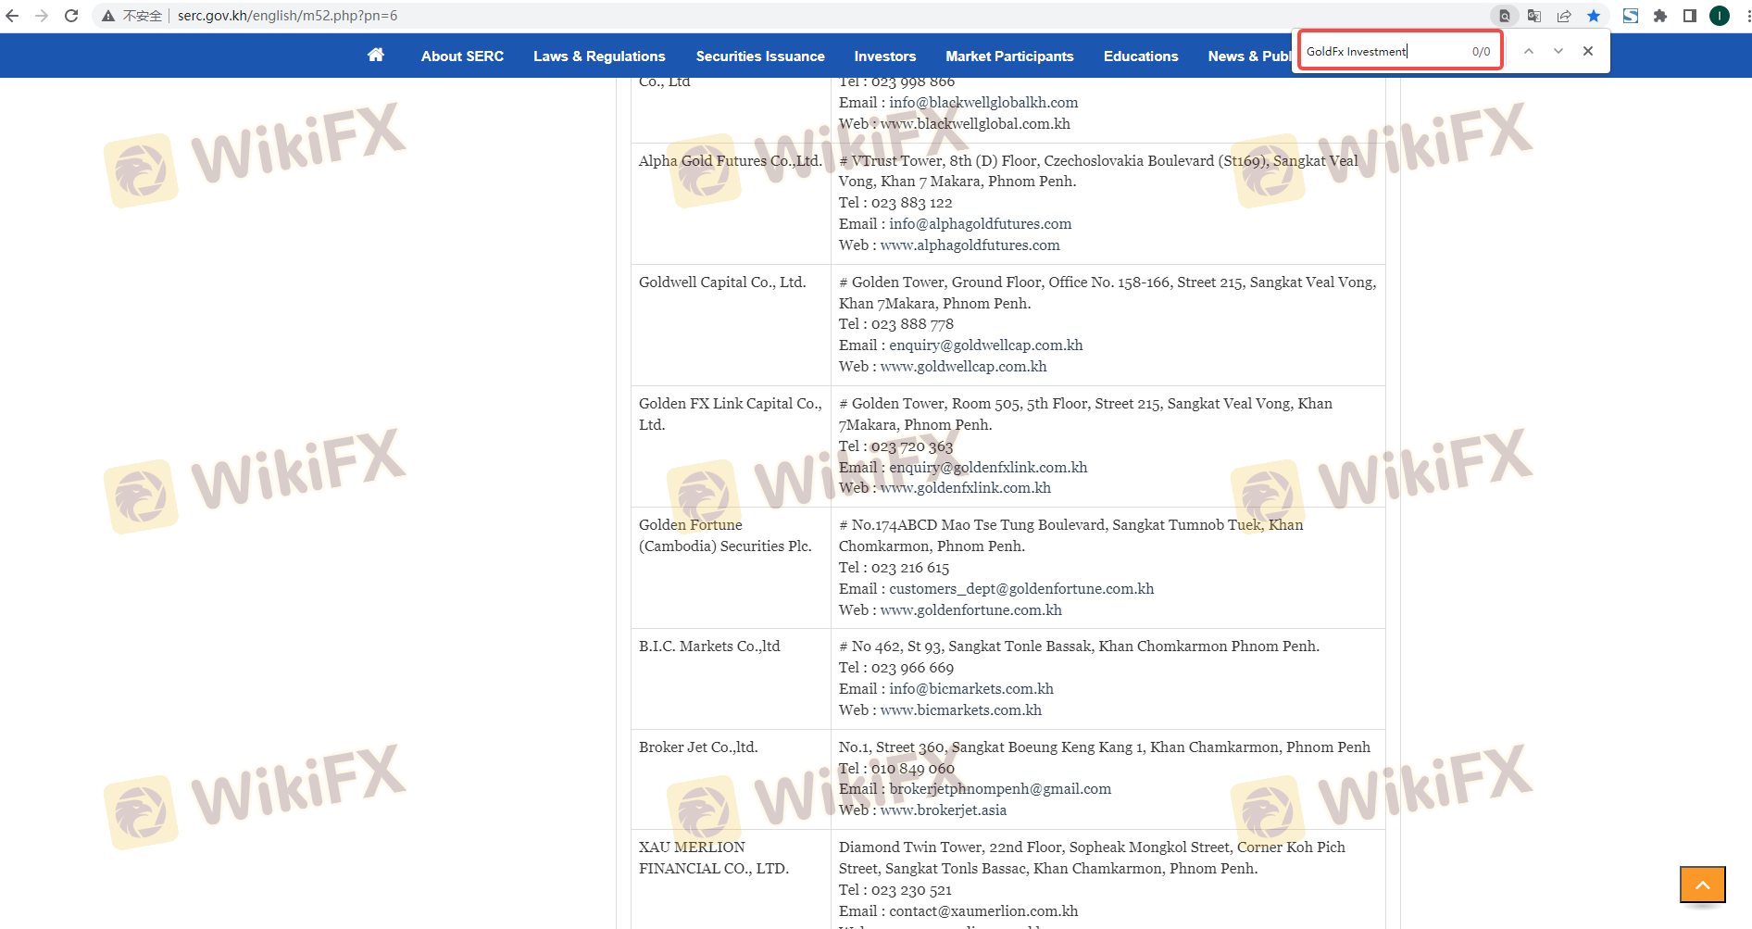Click the blue bookmark star
The height and width of the screenshot is (929, 1752).
click(1594, 16)
